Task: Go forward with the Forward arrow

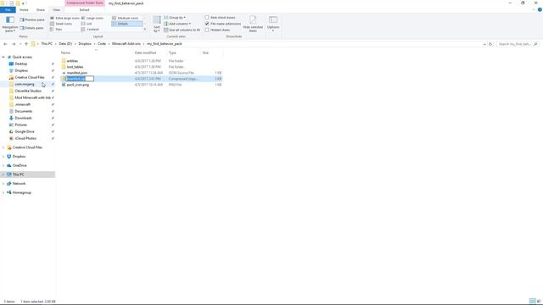Action: (x=14, y=44)
